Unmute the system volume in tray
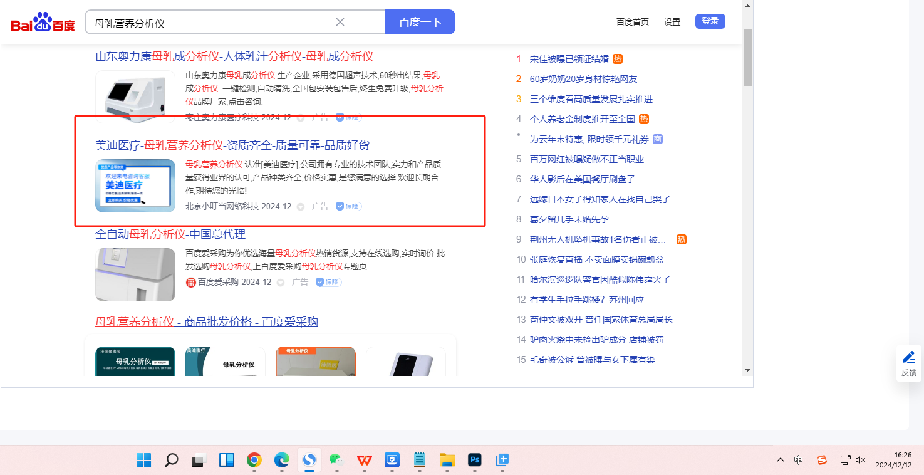Viewport: 924px width, 475px height. click(860, 460)
